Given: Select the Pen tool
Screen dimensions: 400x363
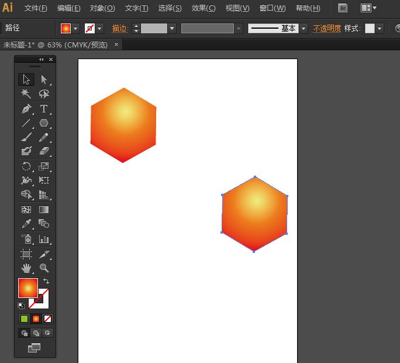Looking at the screenshot, I should tap(26, 109).
